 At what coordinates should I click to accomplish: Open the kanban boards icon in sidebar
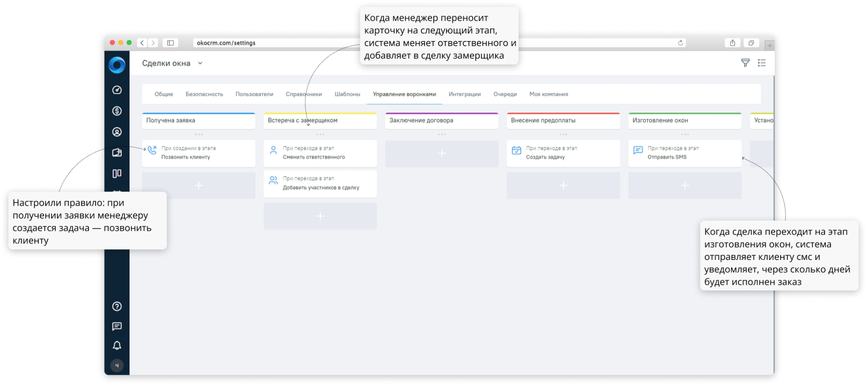[117, 173]
